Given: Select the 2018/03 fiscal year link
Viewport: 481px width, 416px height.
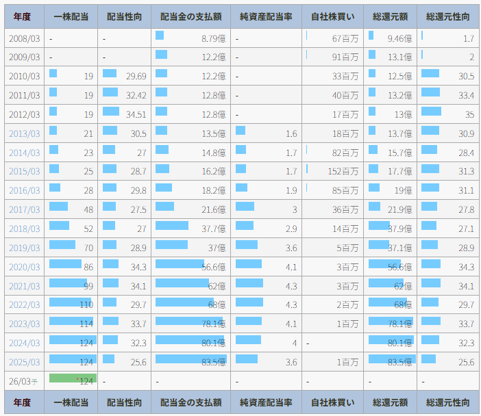Looking at the screenshot, I should click(x=24, y=229).
